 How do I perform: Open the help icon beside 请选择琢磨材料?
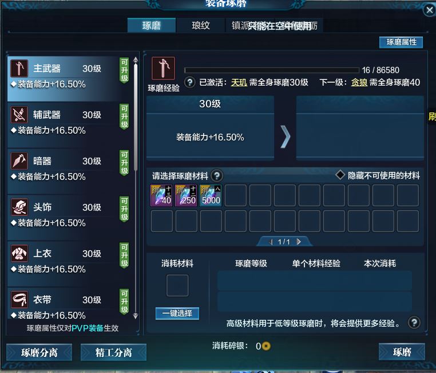click(x=217, y=176)
